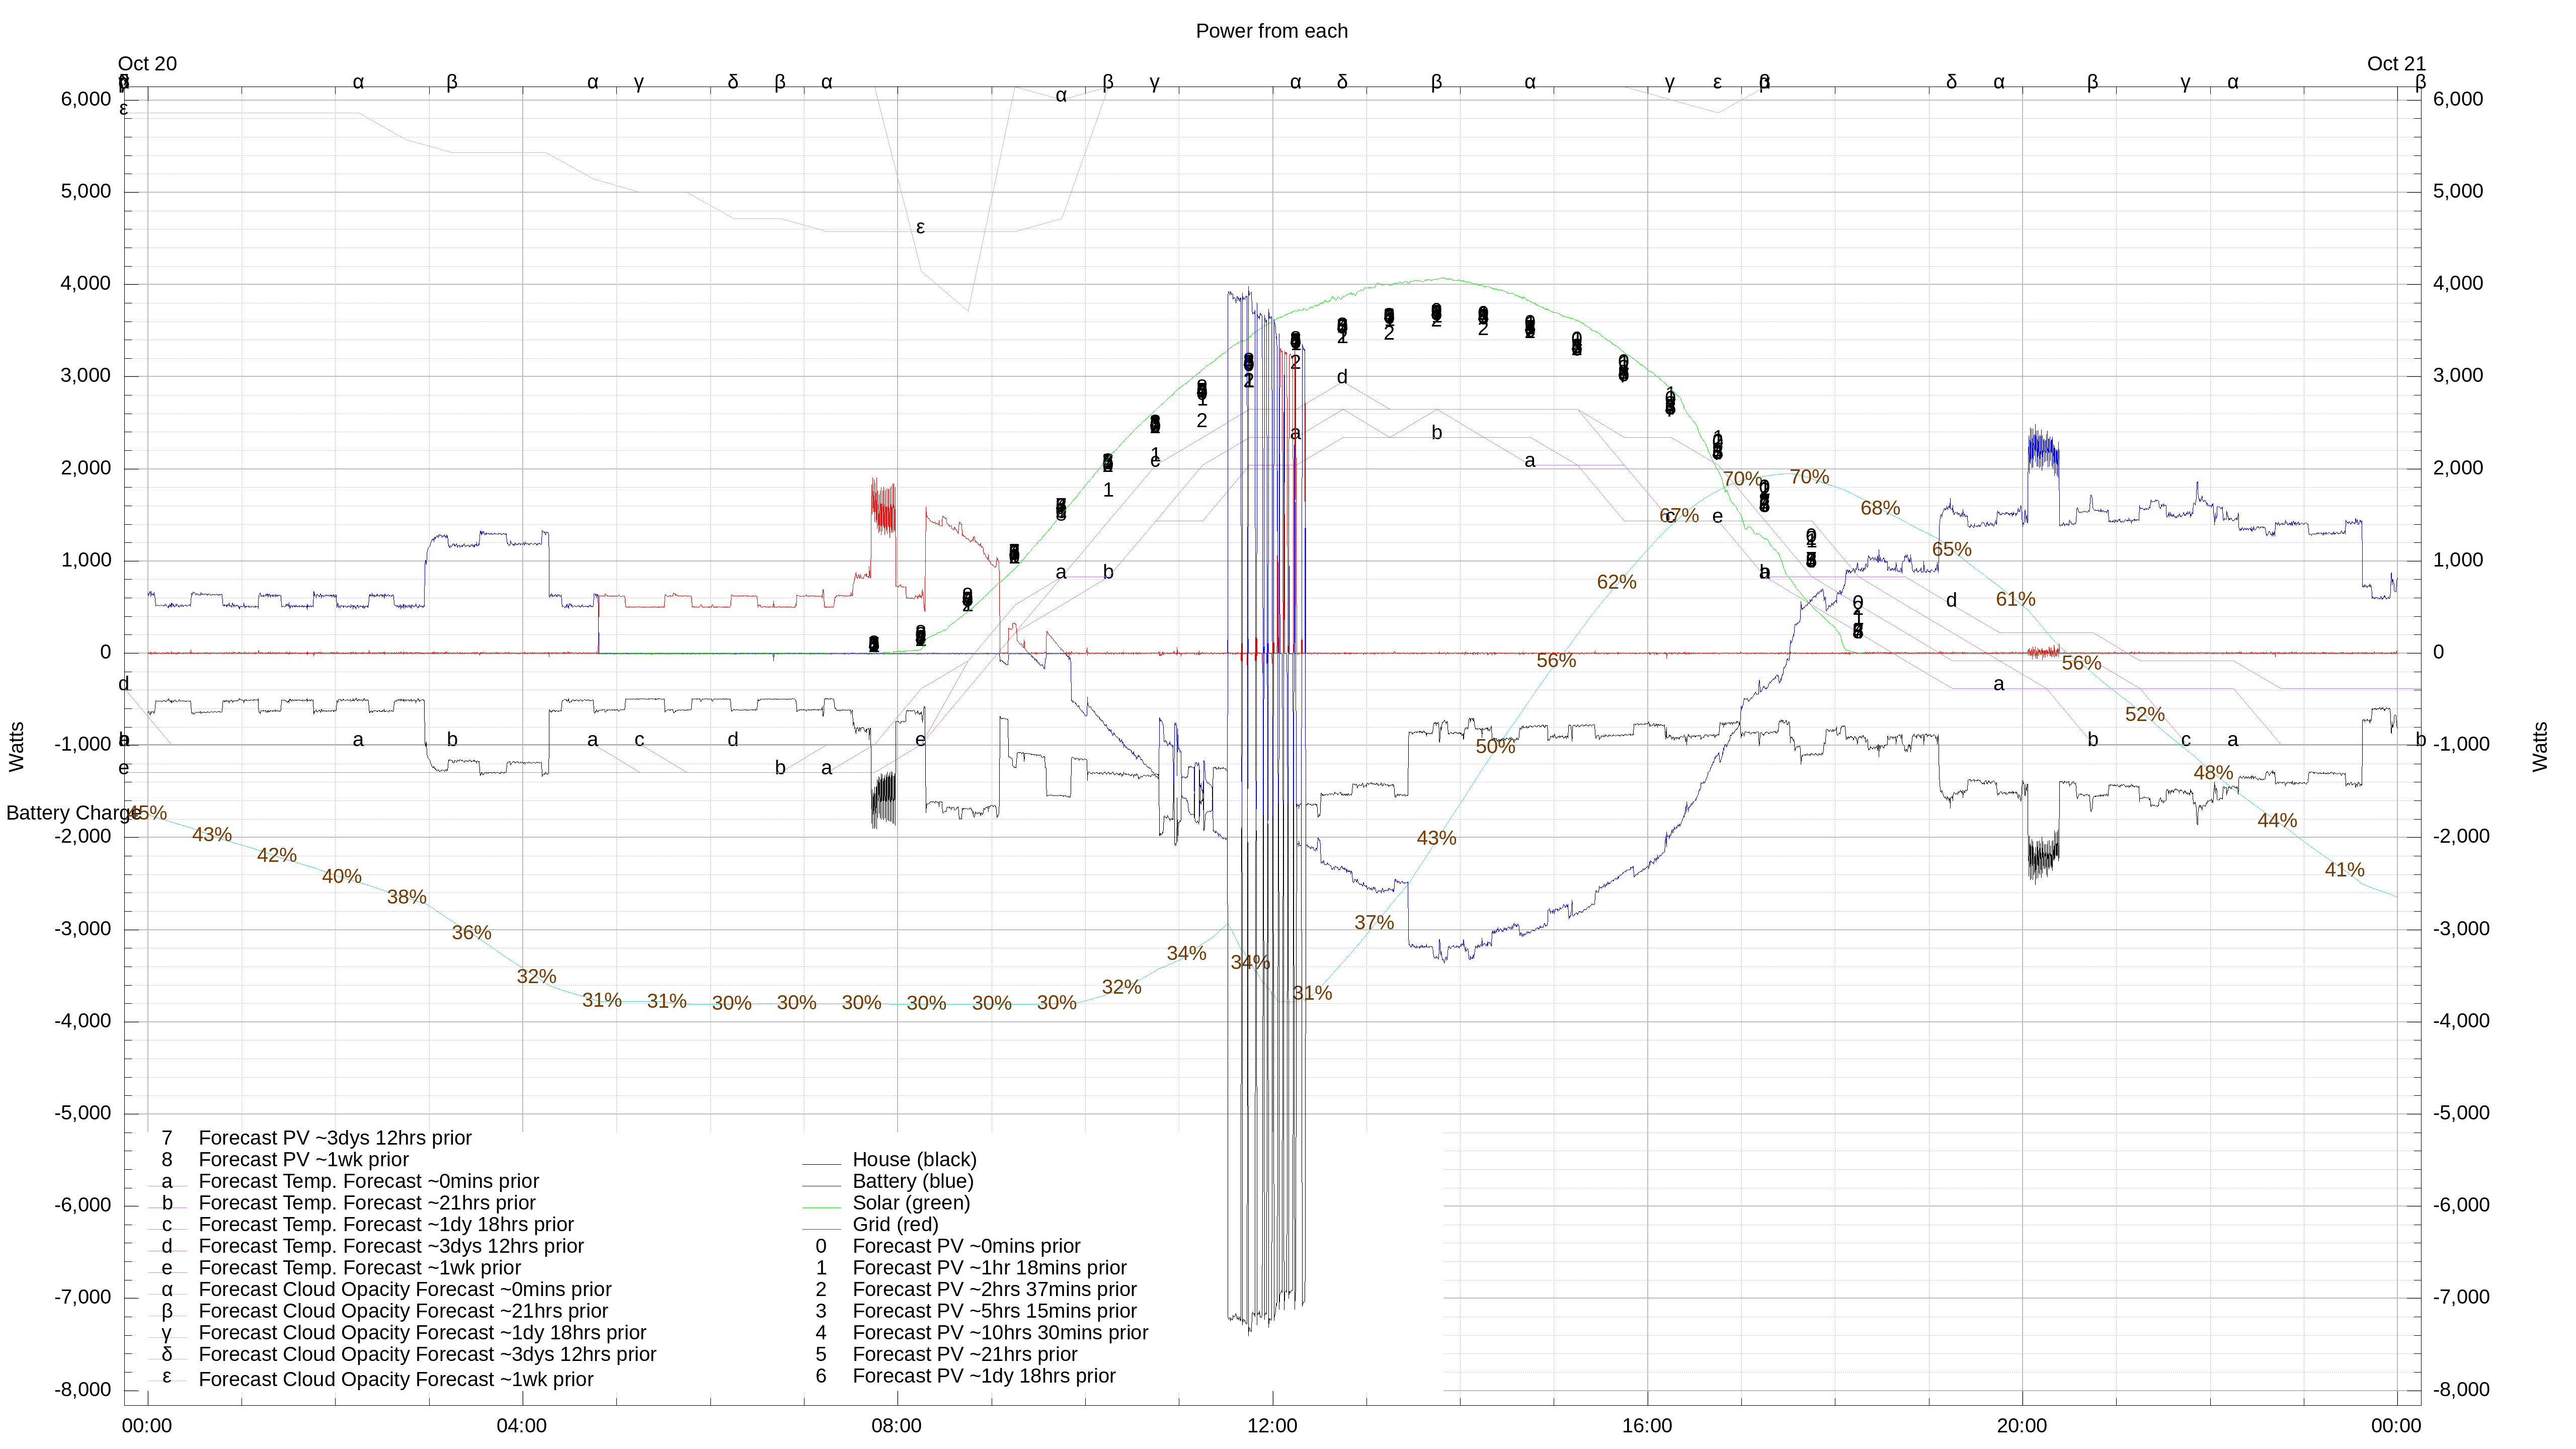2576x1449 pixels.
Task: Click the '68%' battery charge marker
Action: [x=1880, y=508]
